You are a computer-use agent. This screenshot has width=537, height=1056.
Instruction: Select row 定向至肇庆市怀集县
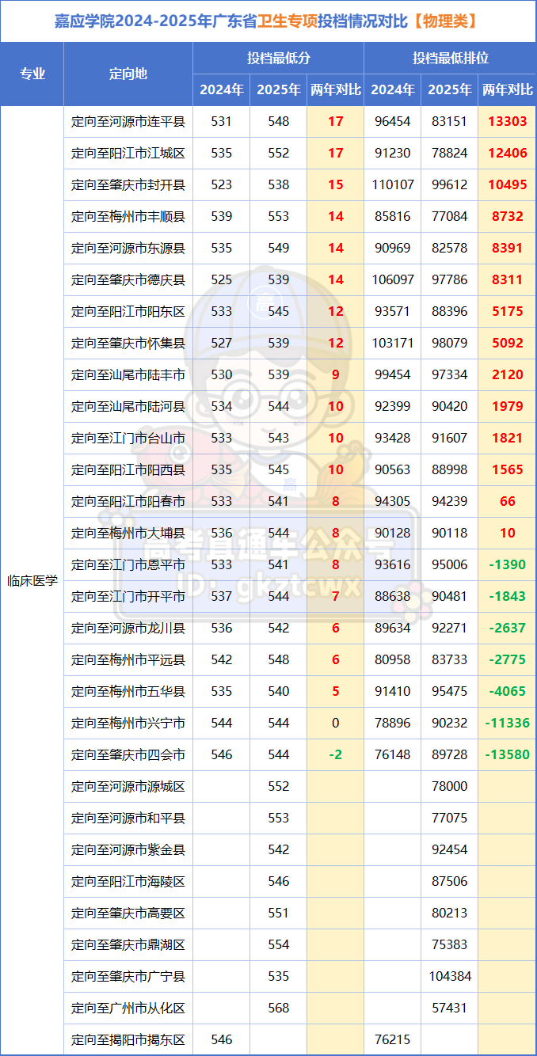tap(300, 344)
